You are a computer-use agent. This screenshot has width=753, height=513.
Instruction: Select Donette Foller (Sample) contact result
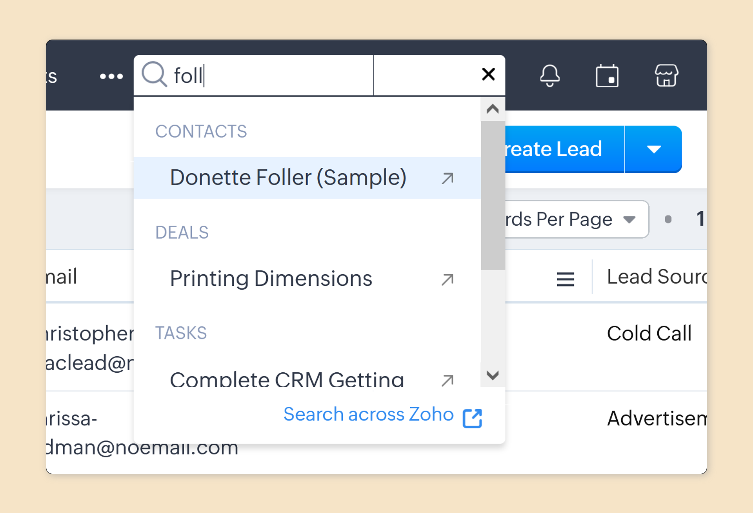click(288, 178)
